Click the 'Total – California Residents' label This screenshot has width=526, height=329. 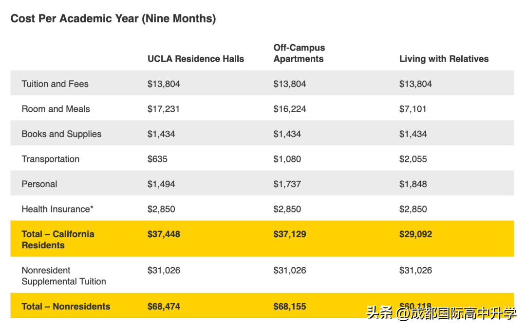57,240
